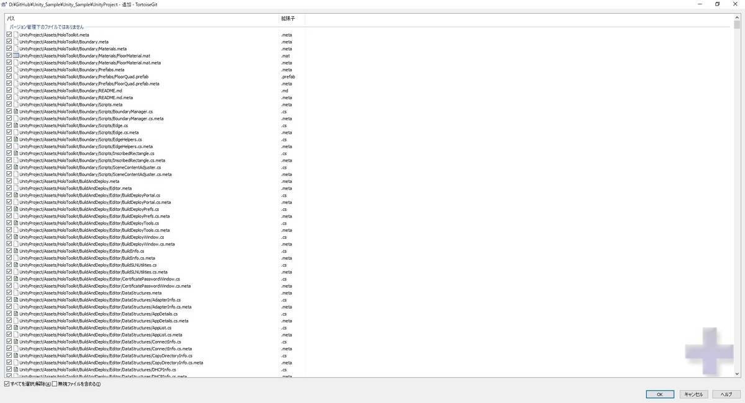Image resolution: width=745 pixels, height=403 pixels.
Task: Uncheck the Boundary.meta file checkbox
Action: pos(9,42)
